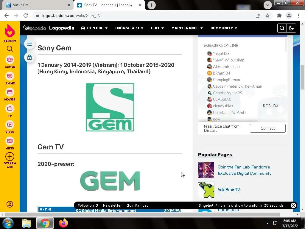Open the Chrome extensions puzzle icon
The image size is (305, 229).
click(x=279, y=16)
